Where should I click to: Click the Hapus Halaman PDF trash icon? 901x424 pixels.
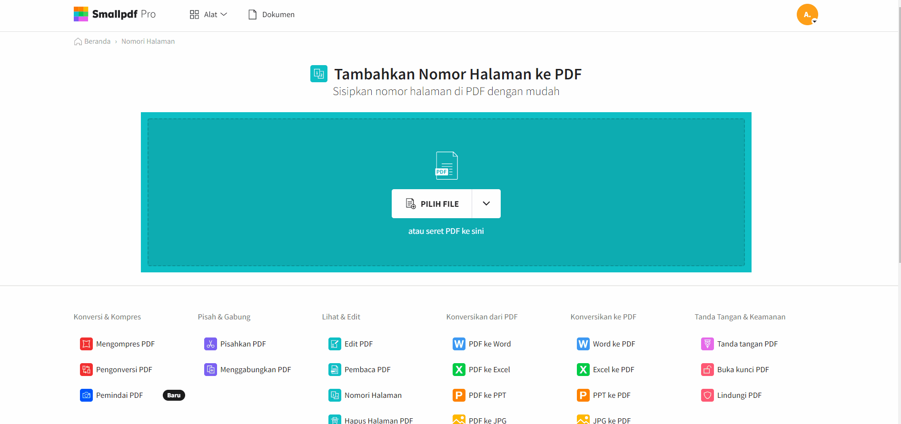click(x=335, y=419)
